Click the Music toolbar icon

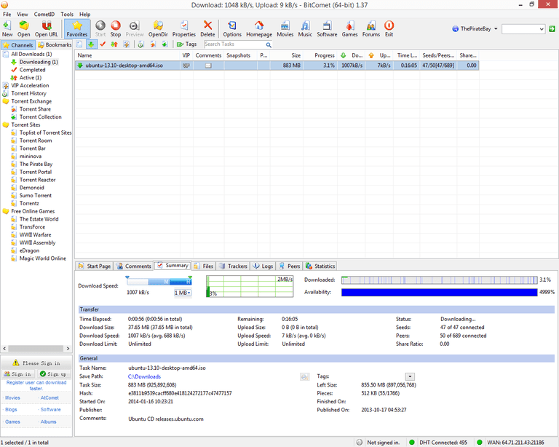(x=305, y=28)
